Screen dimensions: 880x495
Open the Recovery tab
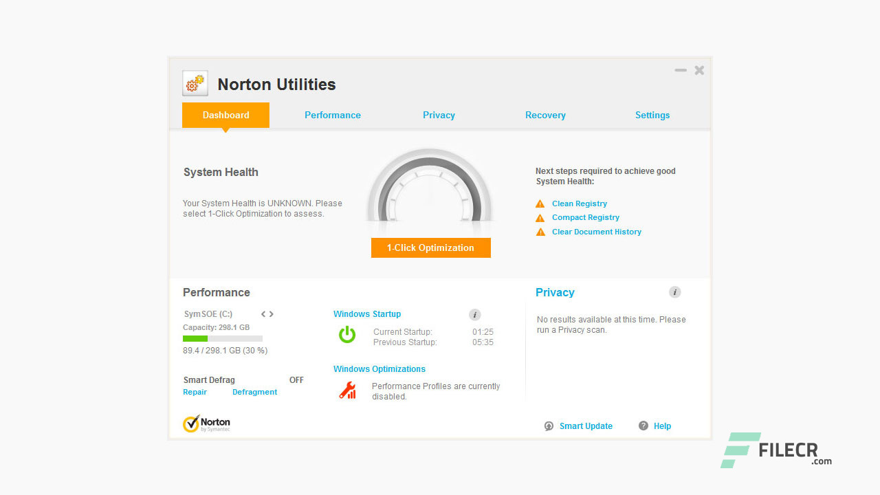(545, 115)
